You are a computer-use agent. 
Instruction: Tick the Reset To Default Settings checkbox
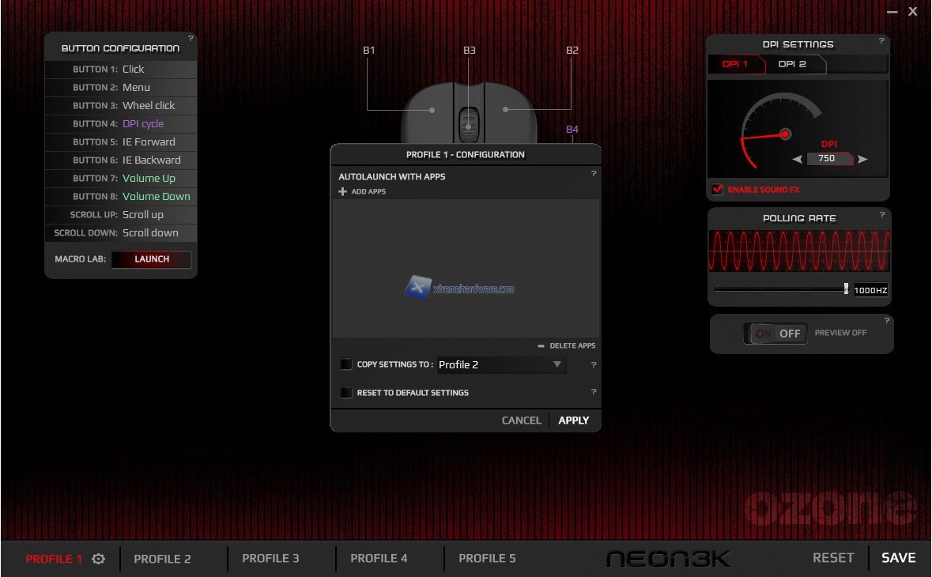click(x=346, y=392)
